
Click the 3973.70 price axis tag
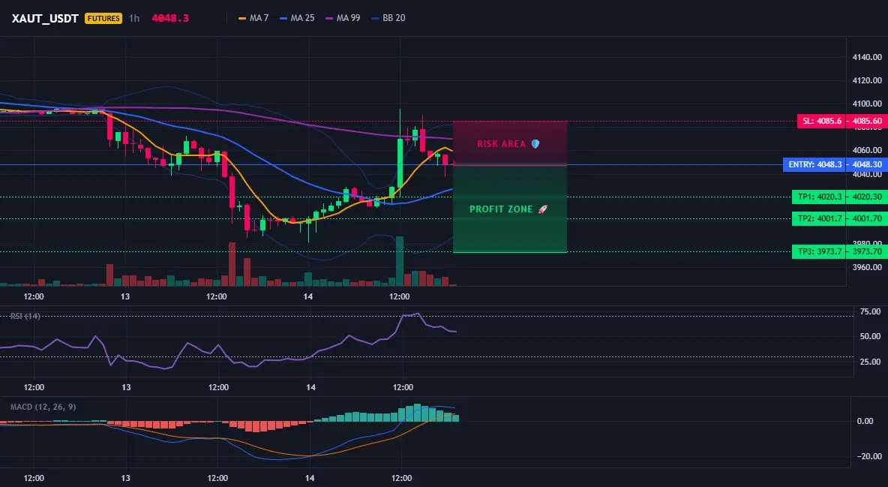tap(866, 251)
